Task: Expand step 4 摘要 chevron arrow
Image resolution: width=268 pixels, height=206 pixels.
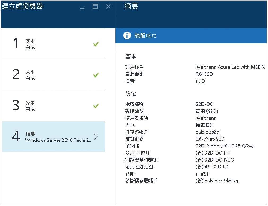Action: coord(96,137)
